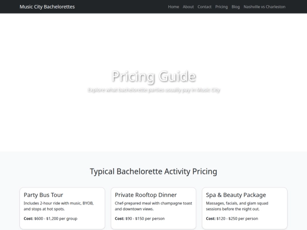Click the Pricing Guide hero heading
307x230 pixels.
[153, 76]
